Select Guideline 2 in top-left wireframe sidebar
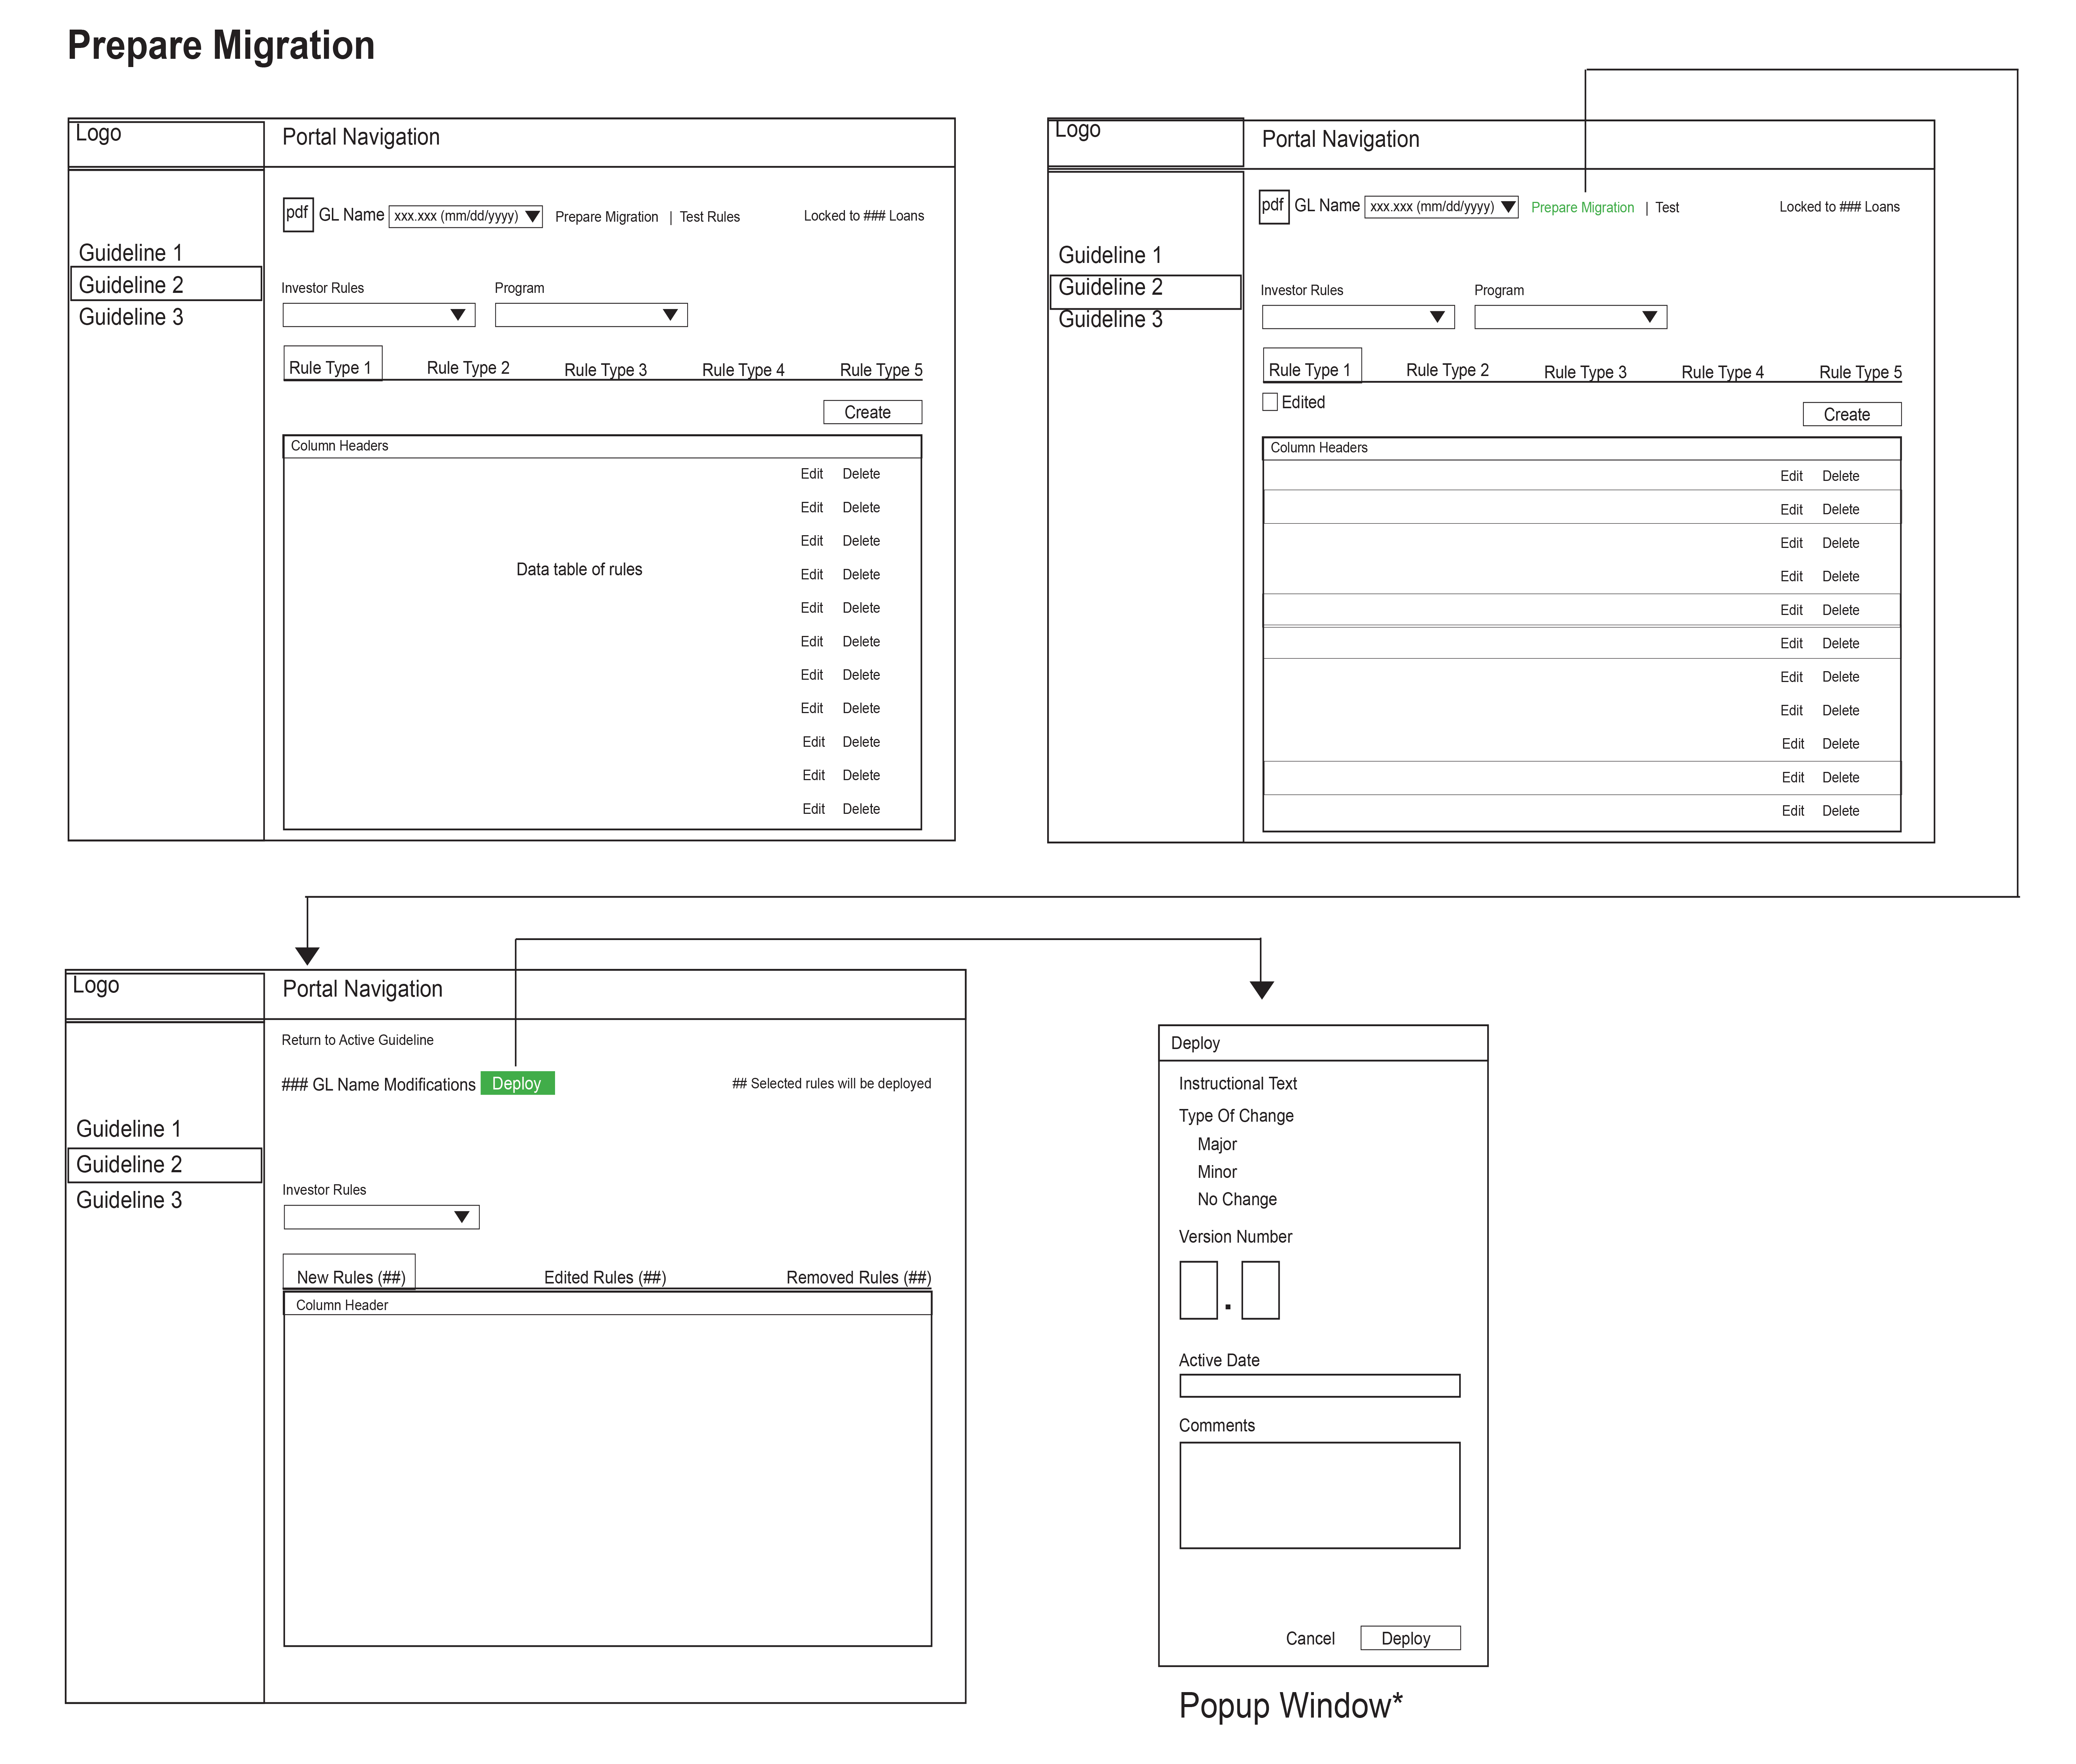Image resolution: width=2076 pixels, height=1764 pixels. 166,284
